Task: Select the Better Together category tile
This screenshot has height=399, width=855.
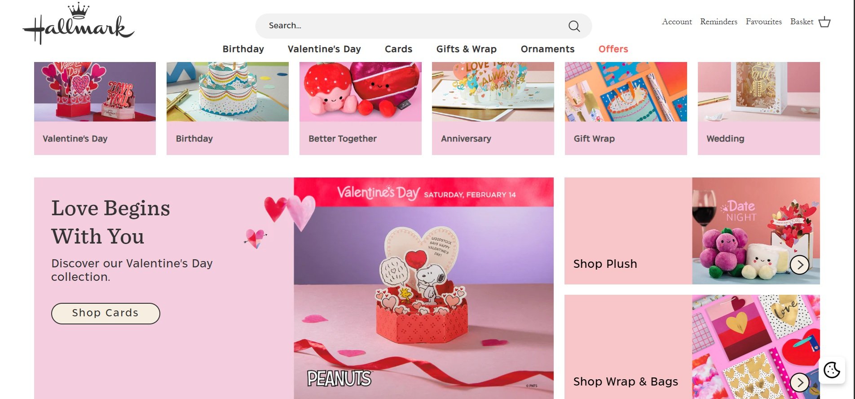Action: (x=360, y=108)
